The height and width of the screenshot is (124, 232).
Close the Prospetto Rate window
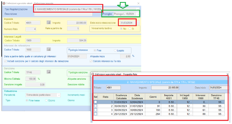pyautogui.click(x=228, y=74)
